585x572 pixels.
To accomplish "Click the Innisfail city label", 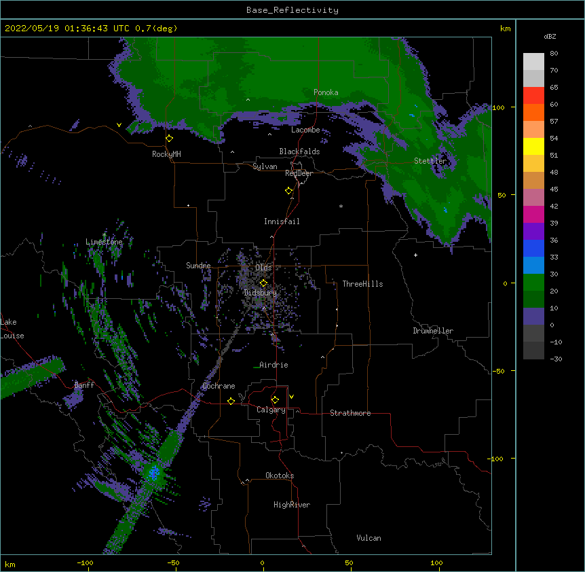I will point(282,221).
